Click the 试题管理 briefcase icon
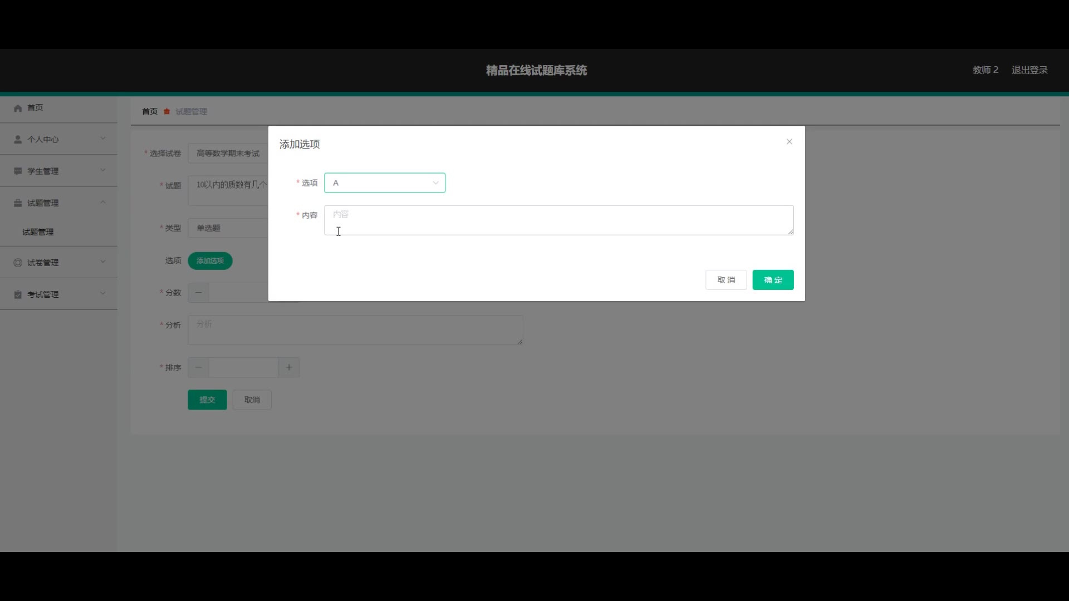 [18, 203]
